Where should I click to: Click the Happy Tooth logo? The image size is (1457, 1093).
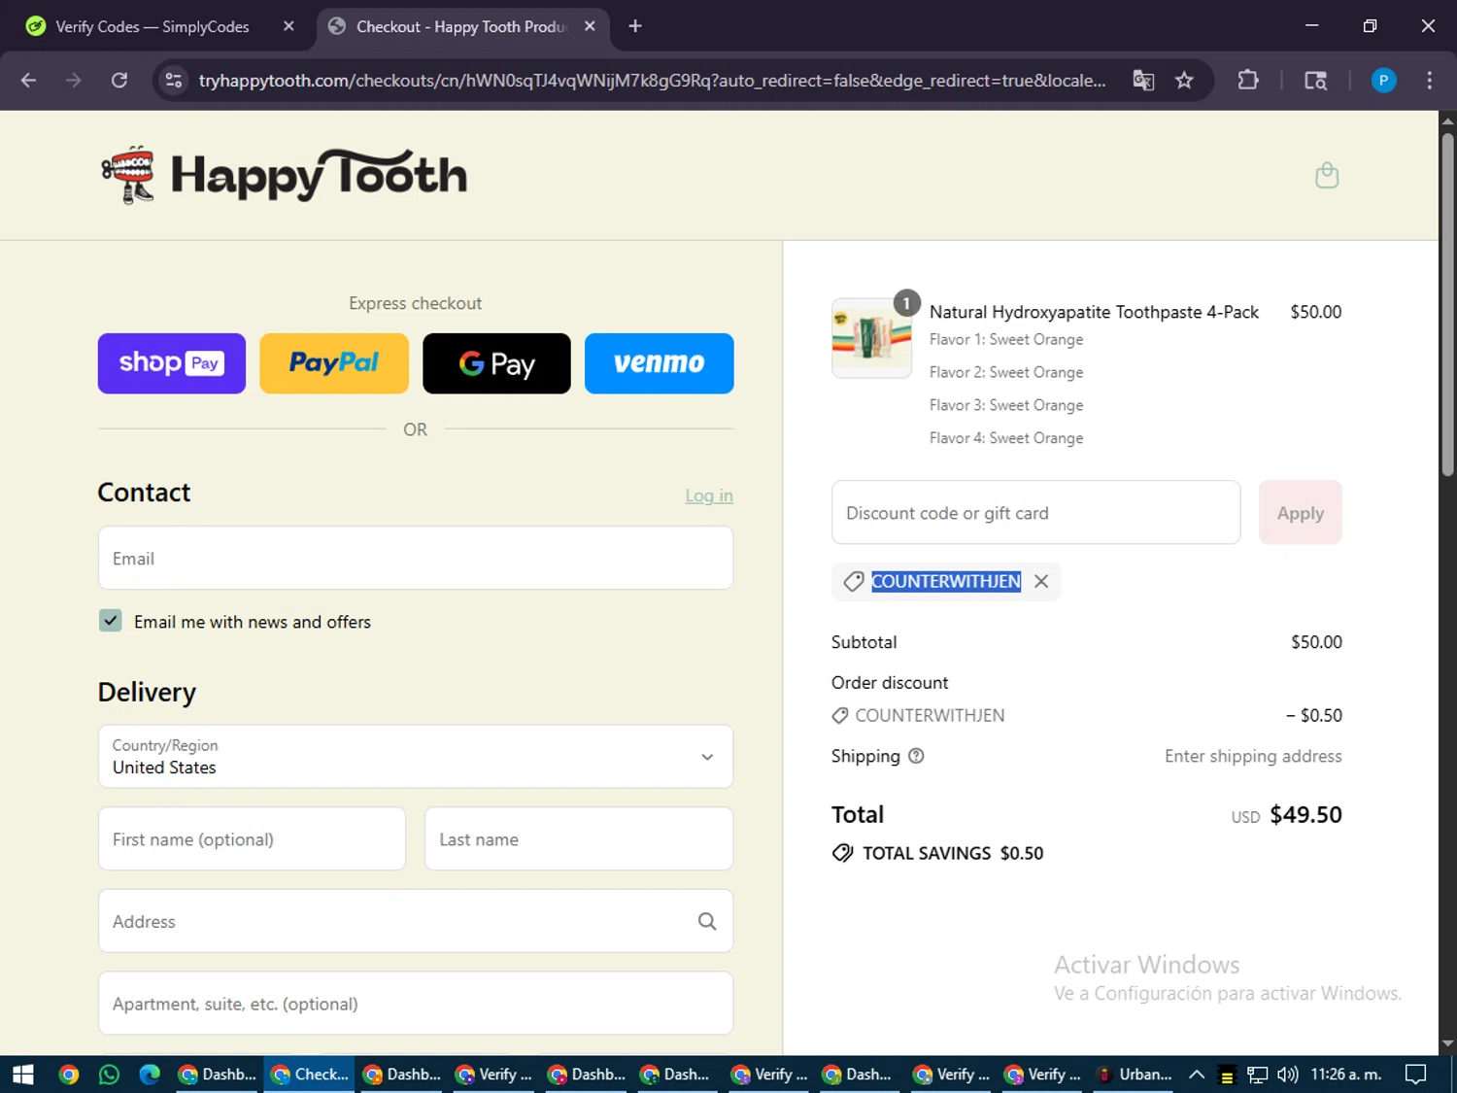[285, 175]
